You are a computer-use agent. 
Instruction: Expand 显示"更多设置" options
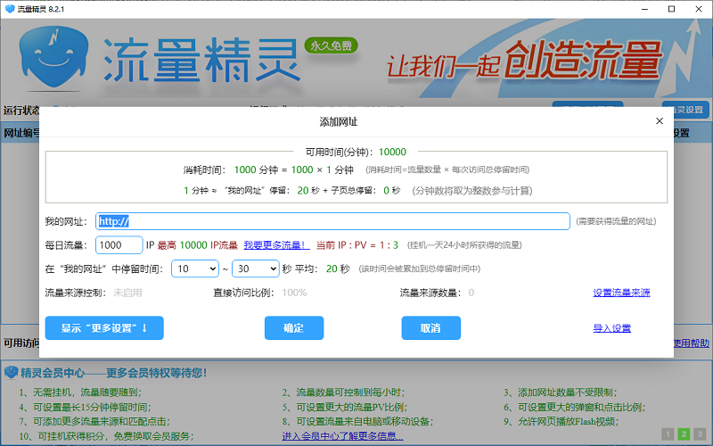(104, 328)
